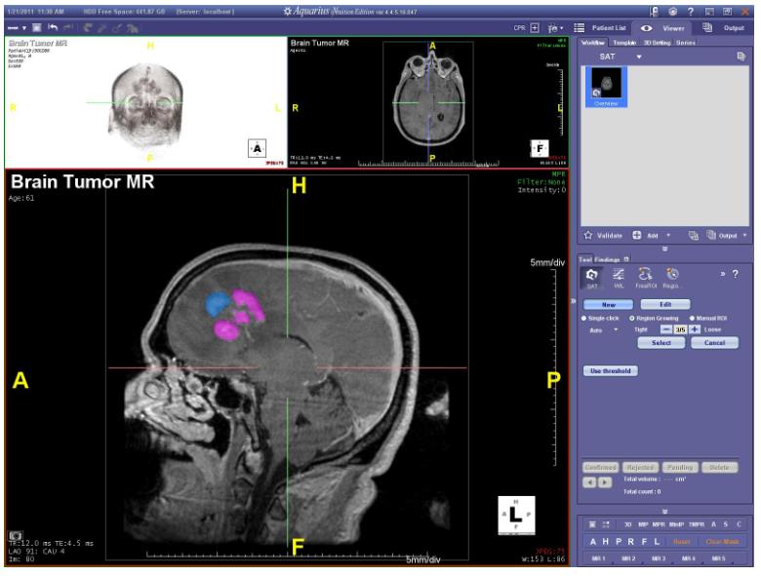Open the Add dropdown arrow
Viewport: 761px width, 576px height.
coord(668,235)
